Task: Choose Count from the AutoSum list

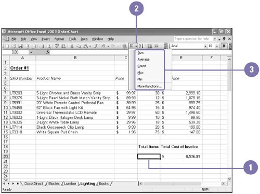Action: (150, 66)
